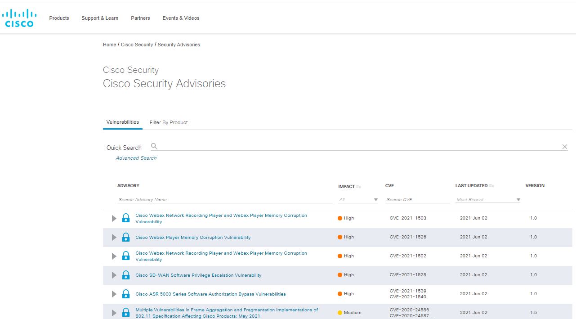
Task: Open the advisory title link for CVE-2021-1503
Action: tap(221, 219)
